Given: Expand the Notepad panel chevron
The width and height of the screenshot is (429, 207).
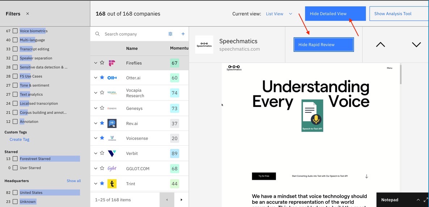Looking at the screenshot, I should (418, 200).
